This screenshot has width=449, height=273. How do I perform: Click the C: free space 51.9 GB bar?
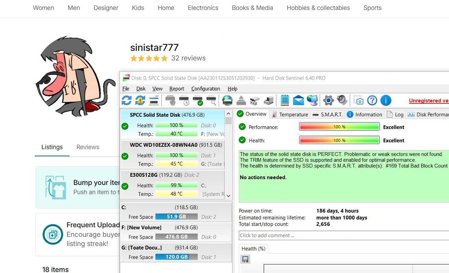point(176,217)
